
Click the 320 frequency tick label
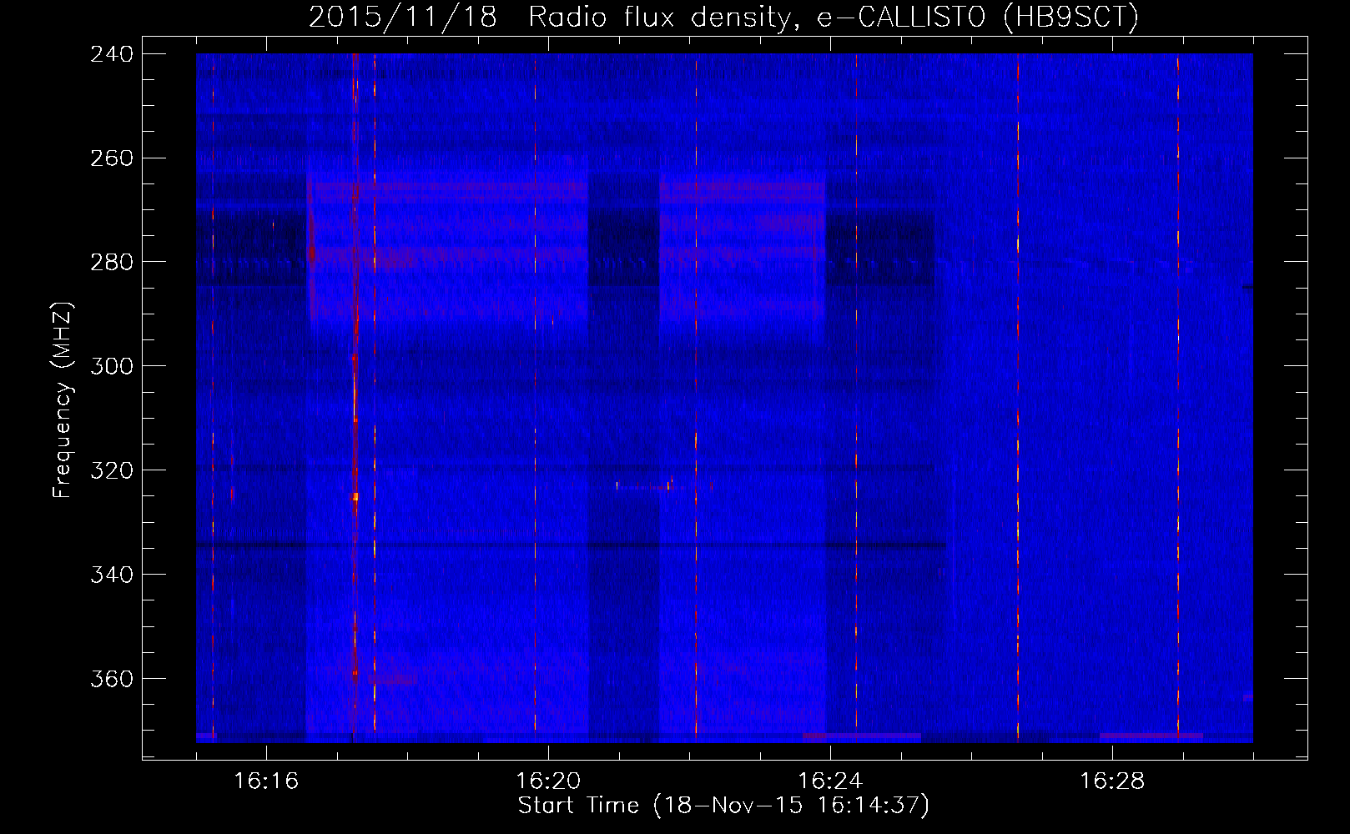coord(111,470)
